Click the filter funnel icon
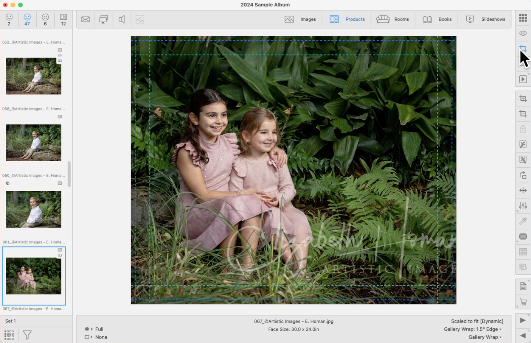Viewport: 531px width, 343px height. coord(27,335)
